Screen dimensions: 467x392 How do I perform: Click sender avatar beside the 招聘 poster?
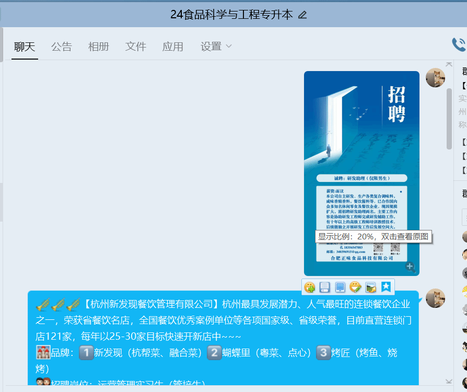(x=435, y=78)
